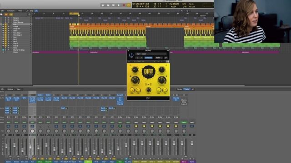This screenshot has width=291, height=163.
Task: Start playback with the Play button
Action: pos(118,5)
